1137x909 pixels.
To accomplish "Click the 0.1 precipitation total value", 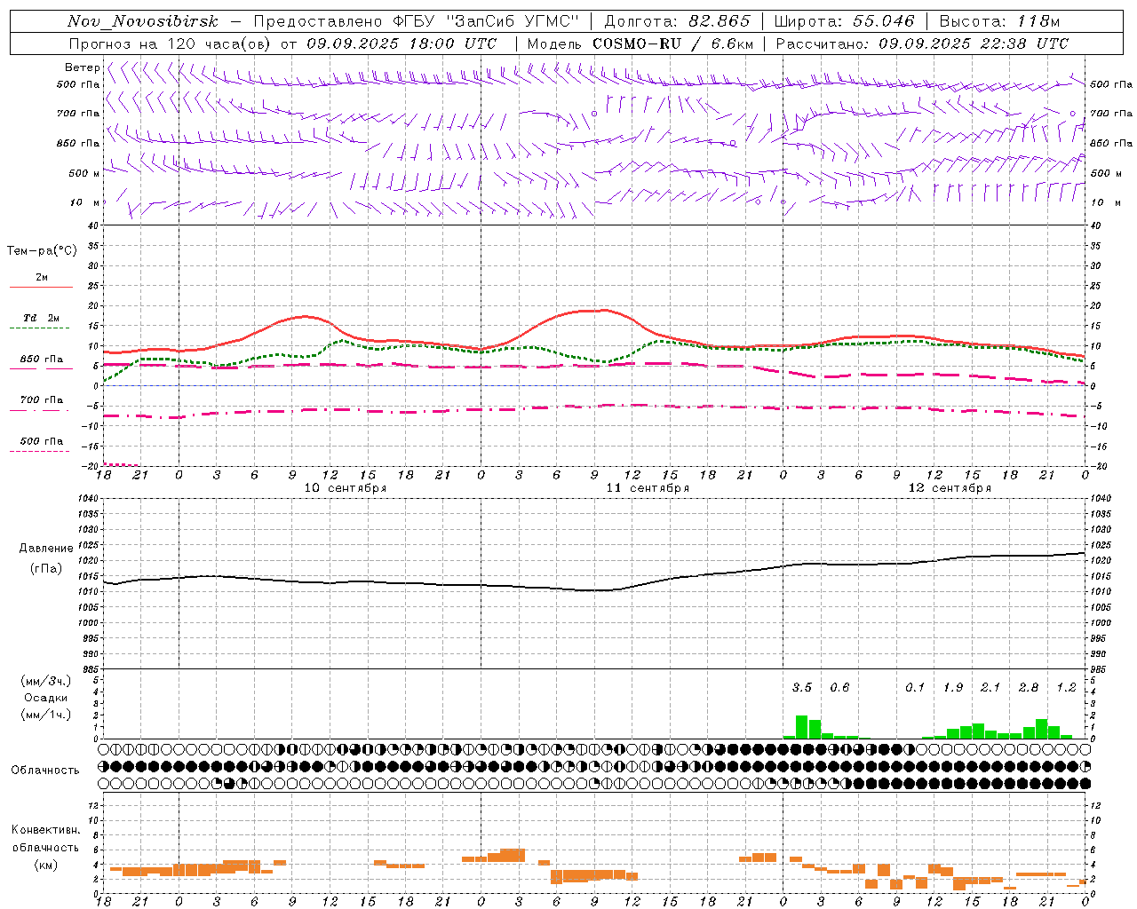I will [915, 687].
